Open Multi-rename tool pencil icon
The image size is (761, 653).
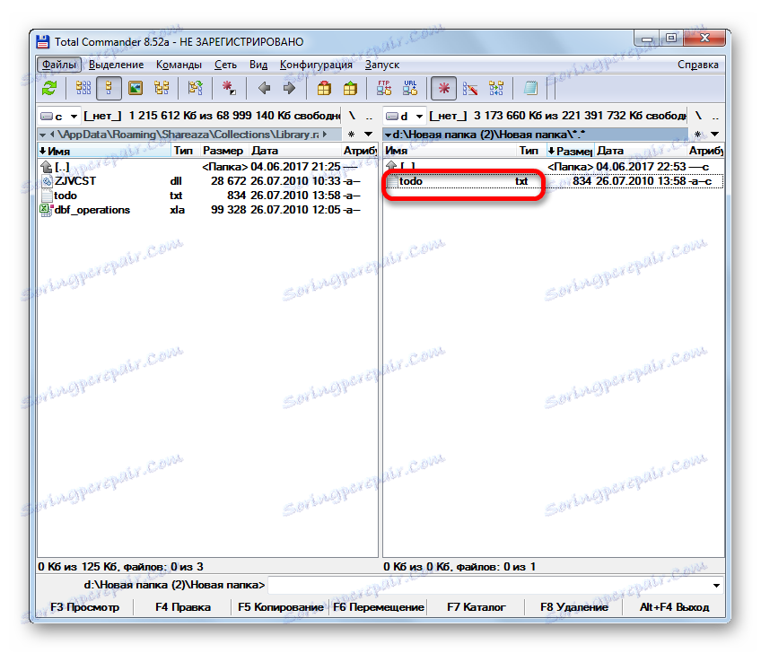coord(470,88)
